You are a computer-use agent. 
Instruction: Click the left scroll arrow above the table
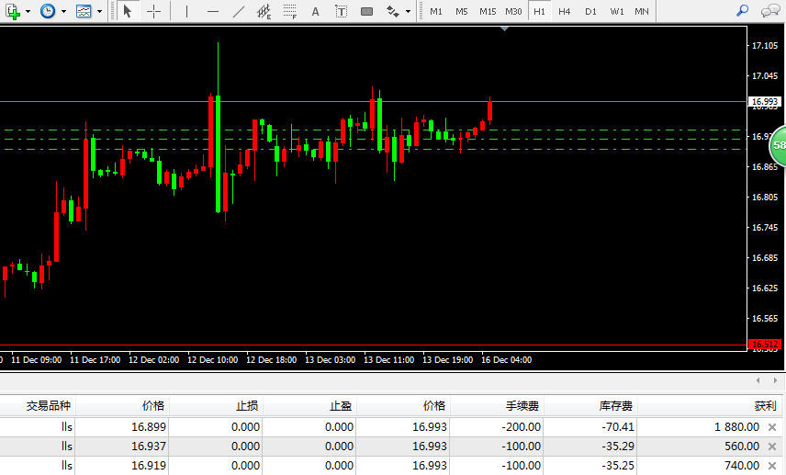coord(758,380)
